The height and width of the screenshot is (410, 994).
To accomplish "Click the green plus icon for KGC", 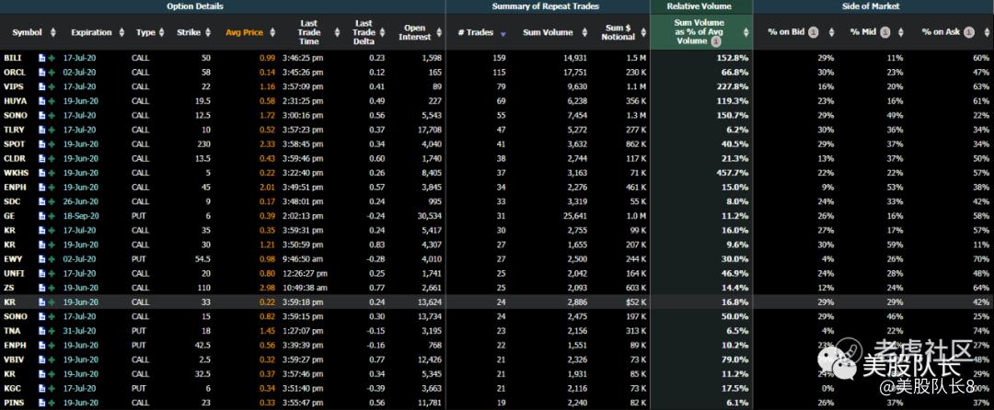I will (51, 389).
